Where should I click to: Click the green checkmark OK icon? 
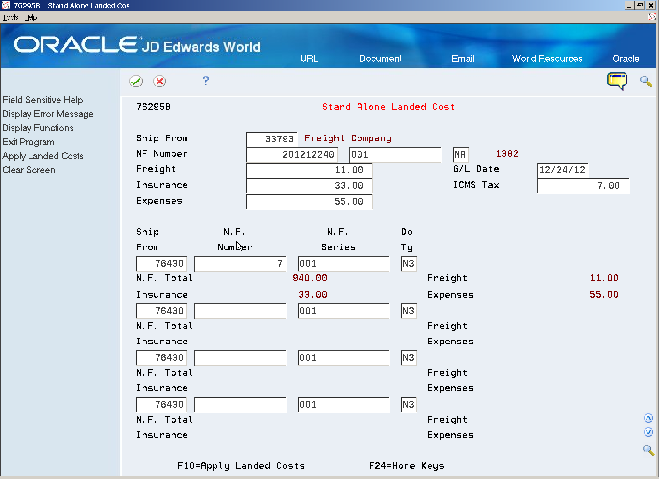click(136, 82)
